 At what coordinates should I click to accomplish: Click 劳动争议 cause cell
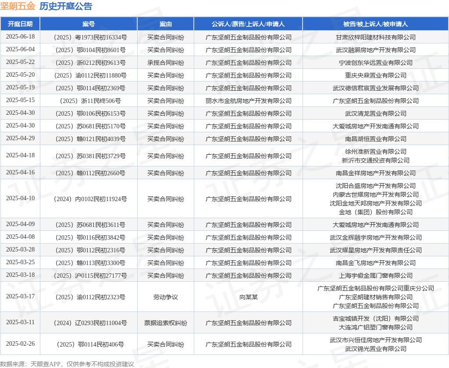click(165, 297)
